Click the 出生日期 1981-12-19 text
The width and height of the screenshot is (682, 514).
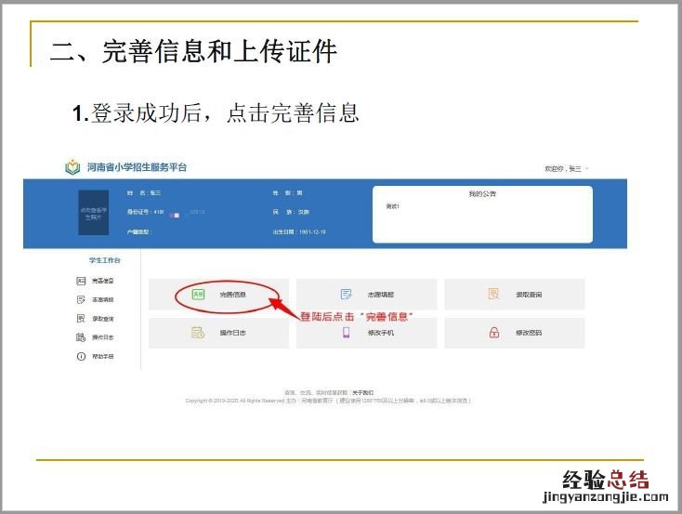coord(299,232)
